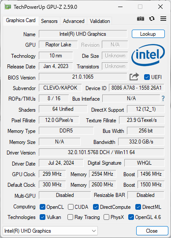Toggle the OpenCL checkbox
The height and width of the screenshot is (238, 171).
(x=42, y=207)
